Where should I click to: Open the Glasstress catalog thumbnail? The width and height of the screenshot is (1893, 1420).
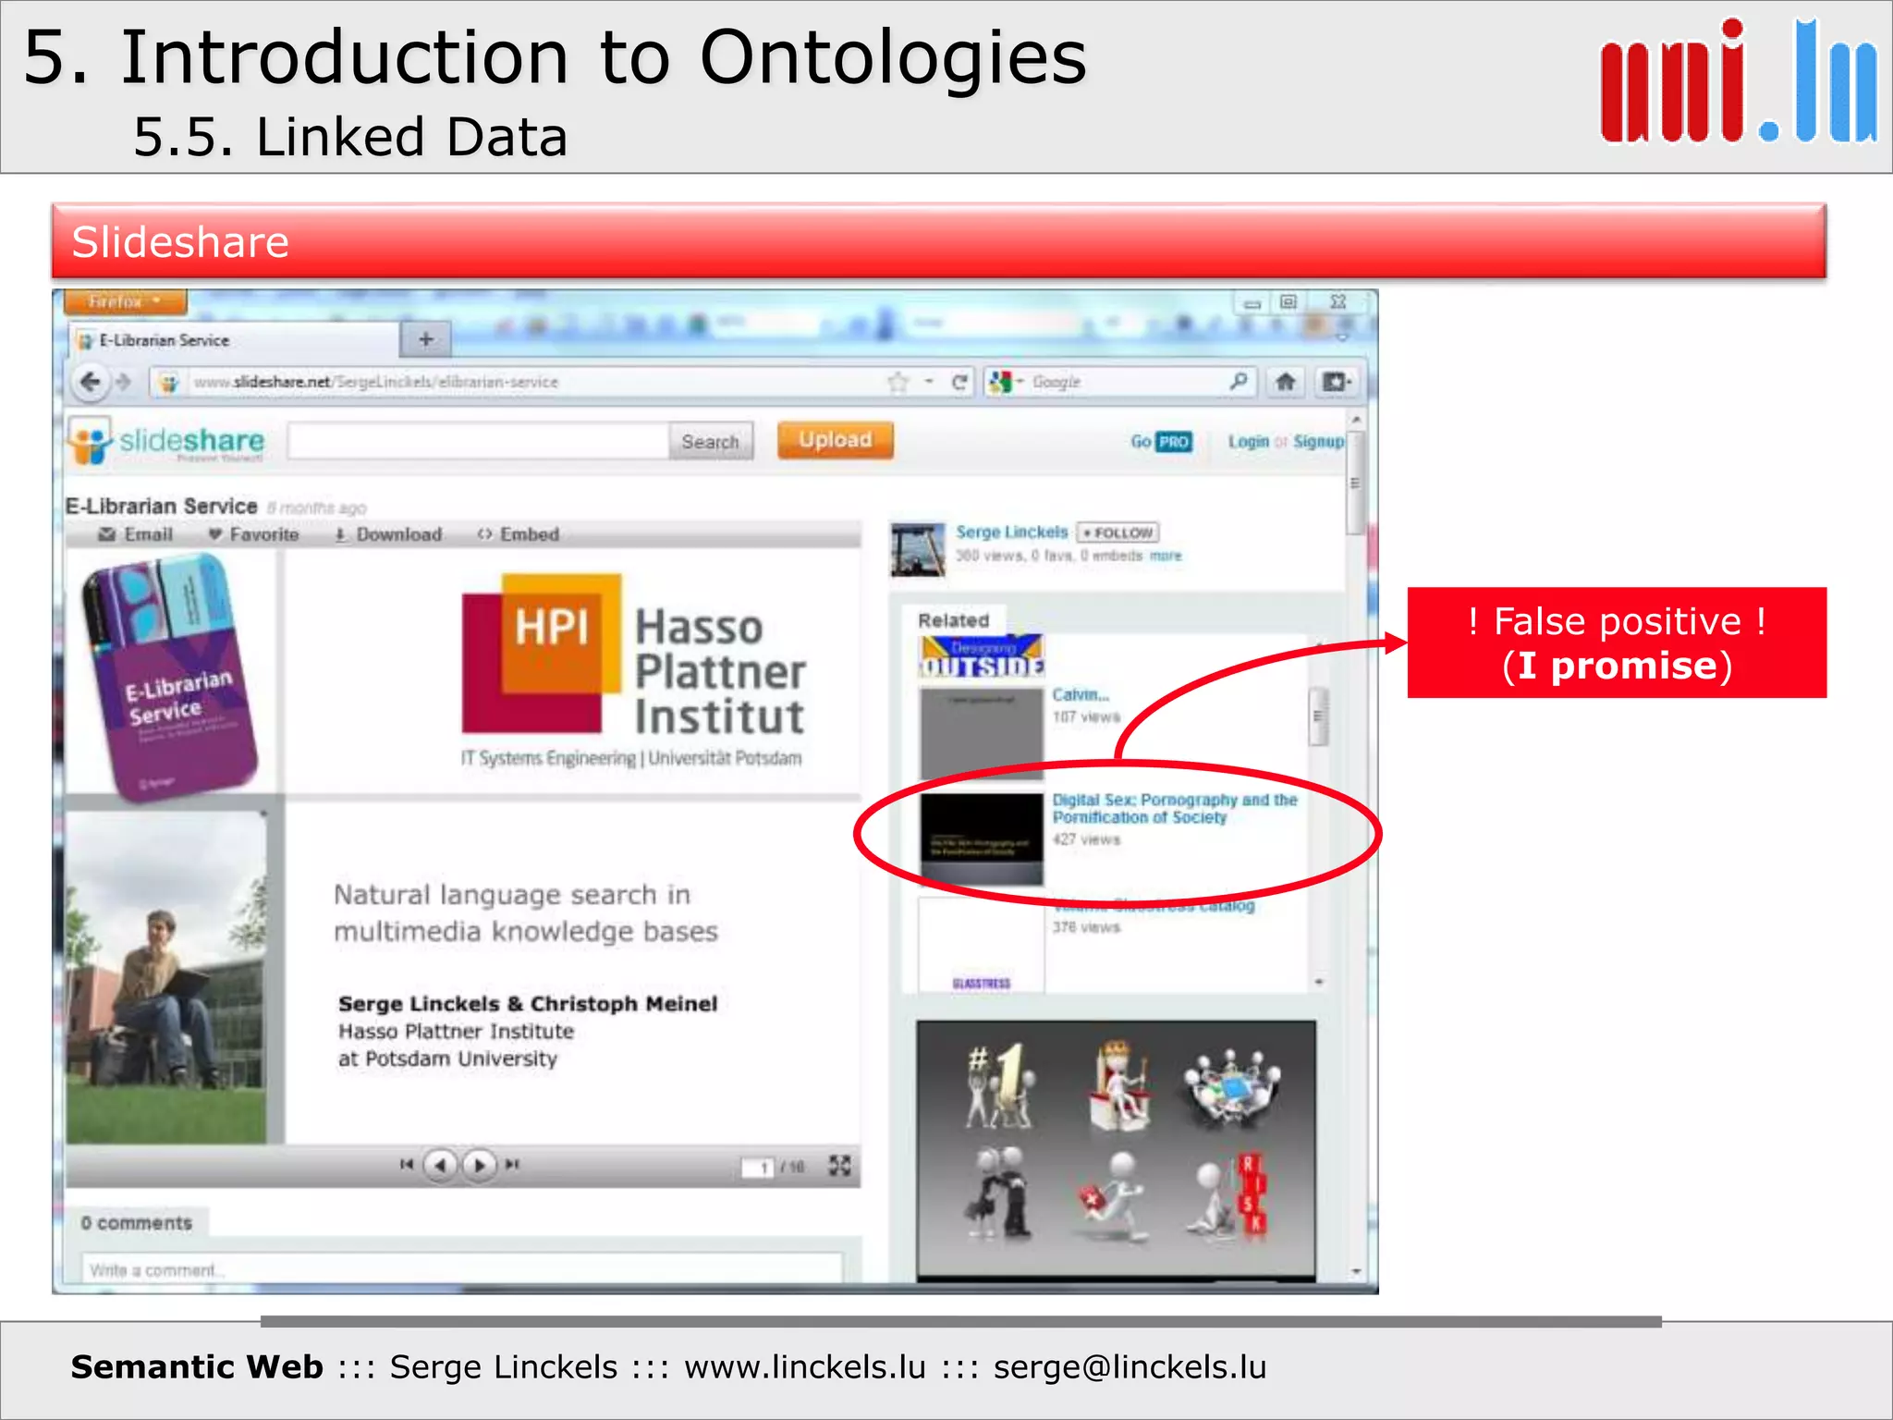coord(982,945)
